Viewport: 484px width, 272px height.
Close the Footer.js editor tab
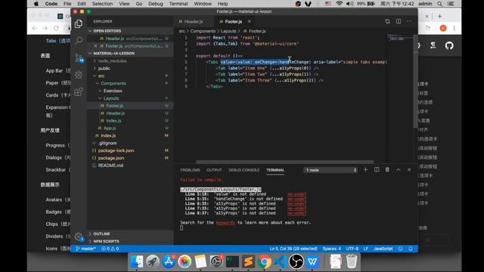click(250, 21)
